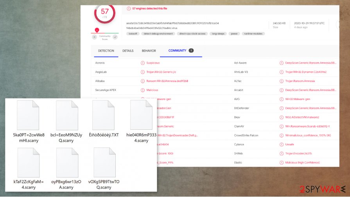Click the alert icon beside '57 engines detected'

[x=129, y=9]
